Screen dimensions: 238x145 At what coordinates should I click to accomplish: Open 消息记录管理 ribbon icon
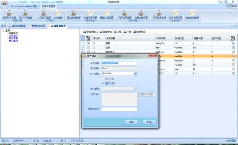click(x=125, y=15)
